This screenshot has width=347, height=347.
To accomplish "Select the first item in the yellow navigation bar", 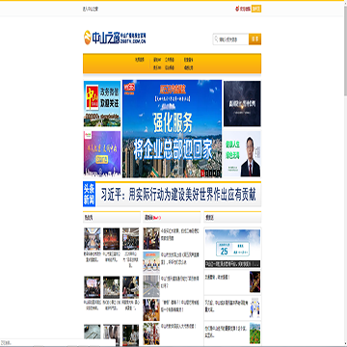I will coord(139,60).
